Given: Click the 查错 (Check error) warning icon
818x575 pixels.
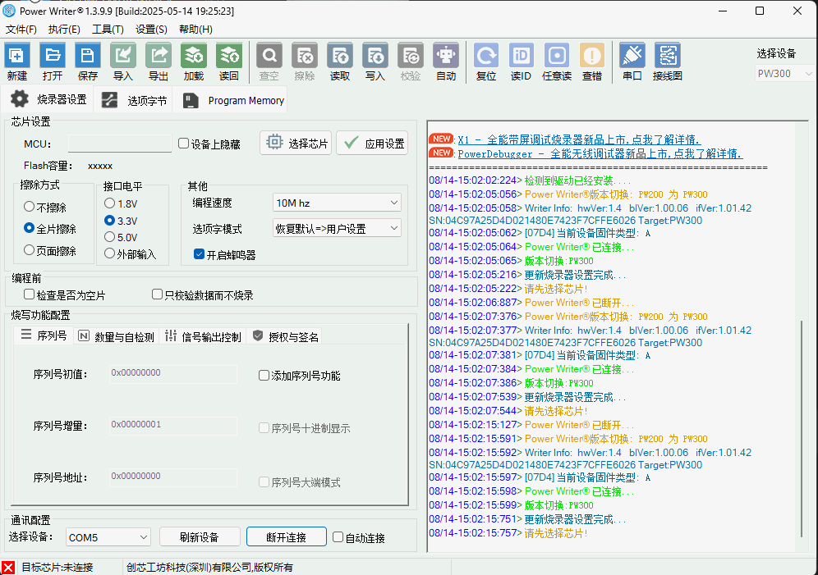Looking at the screenshot, I should [592, 55].
